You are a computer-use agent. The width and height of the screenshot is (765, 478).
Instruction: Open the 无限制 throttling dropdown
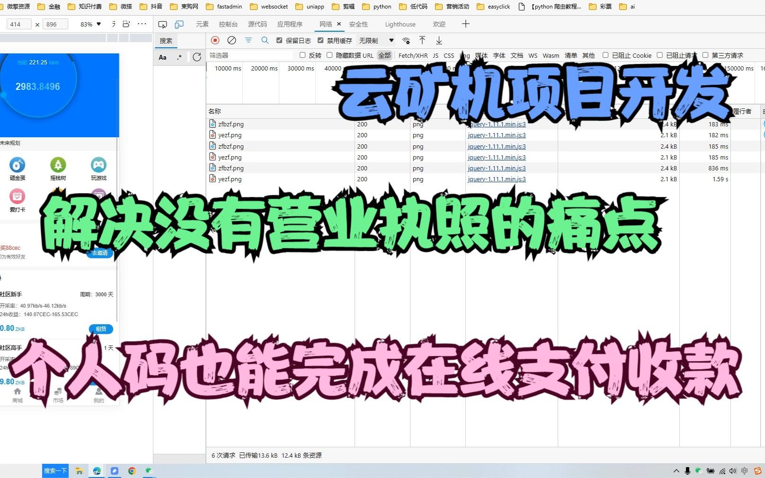point(376,41)
